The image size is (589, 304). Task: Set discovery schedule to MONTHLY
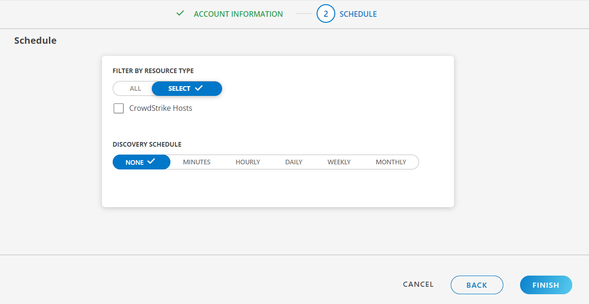tap(391, 162)
